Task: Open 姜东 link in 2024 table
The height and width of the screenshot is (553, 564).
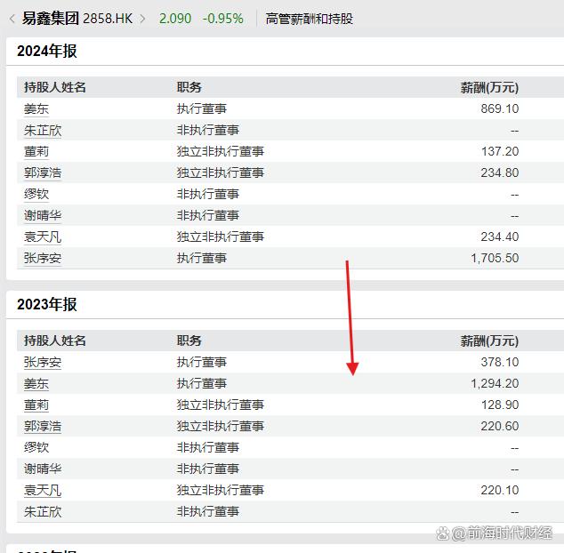Action: point(36,109)
